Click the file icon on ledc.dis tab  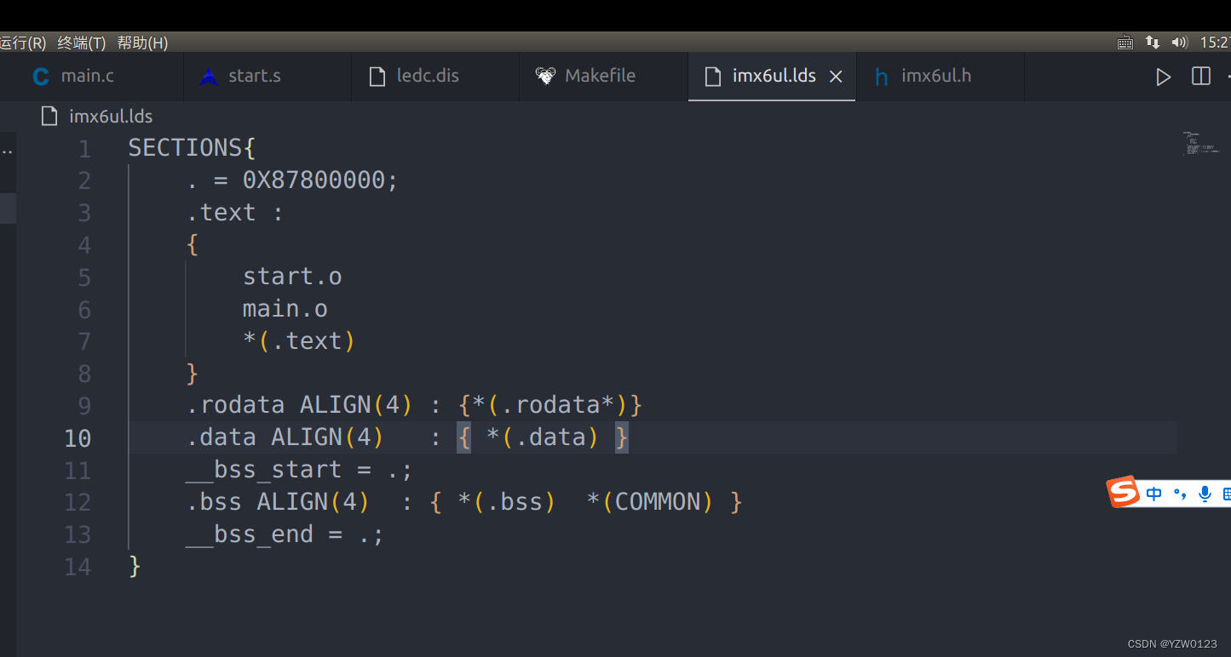377,77
